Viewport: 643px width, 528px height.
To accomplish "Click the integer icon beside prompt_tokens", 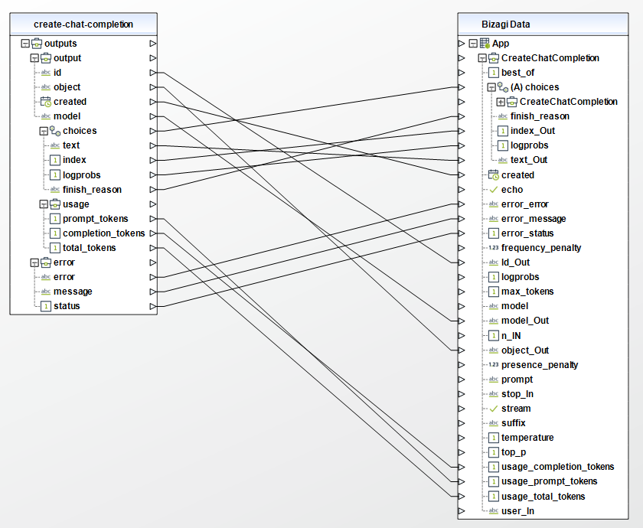I will [x=55, y=219].
